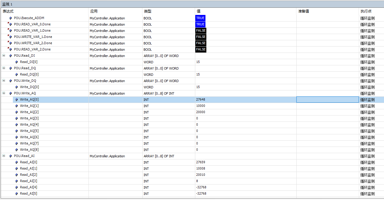Click the variable icon beside Read_DQ[0]
The height and width of the screenshot is (200, 384).
click(x=16, y=75)
